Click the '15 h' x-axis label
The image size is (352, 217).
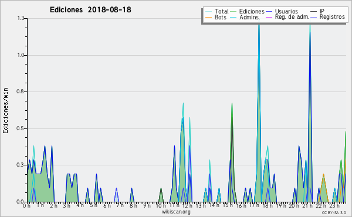tap(228, 205)
